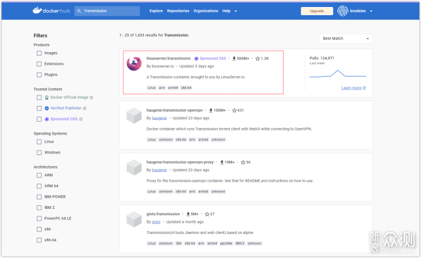The width and height of the screenshot is (421, 258).
Task: Click the fingerprint user avatar icon
Action: pos(343,11)
